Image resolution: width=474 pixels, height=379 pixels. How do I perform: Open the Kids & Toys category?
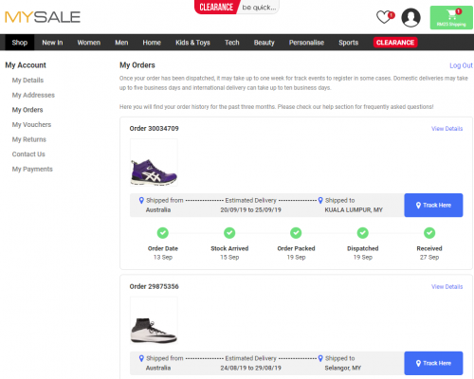[x=192, y=43]
